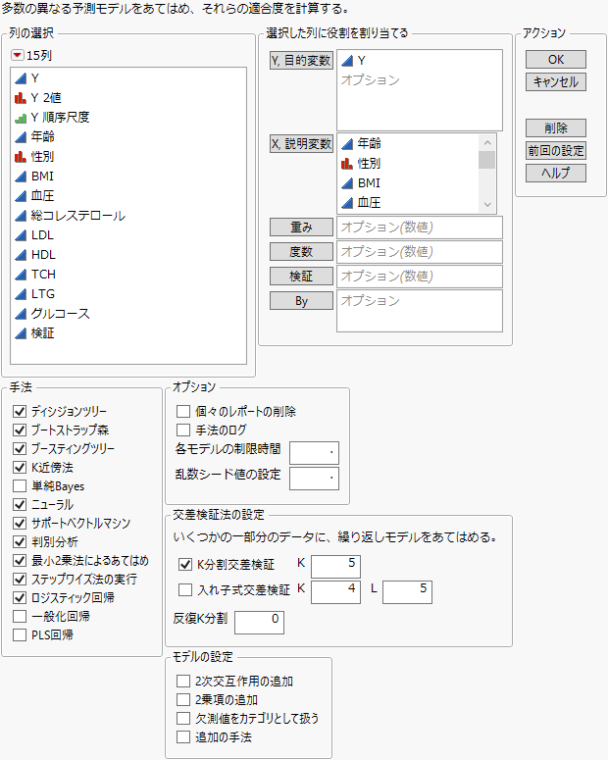
Task: Click the キャンセル button
Action: [556, 82]
